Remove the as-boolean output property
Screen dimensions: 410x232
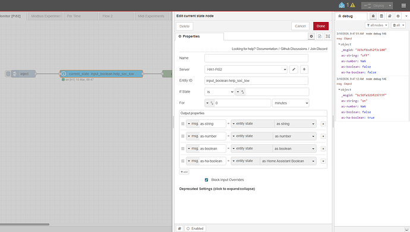323,149
